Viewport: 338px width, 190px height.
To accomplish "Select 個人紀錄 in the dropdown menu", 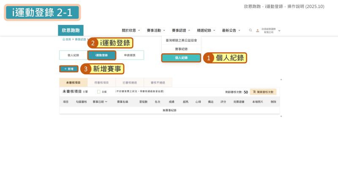I will click(181, 58).
